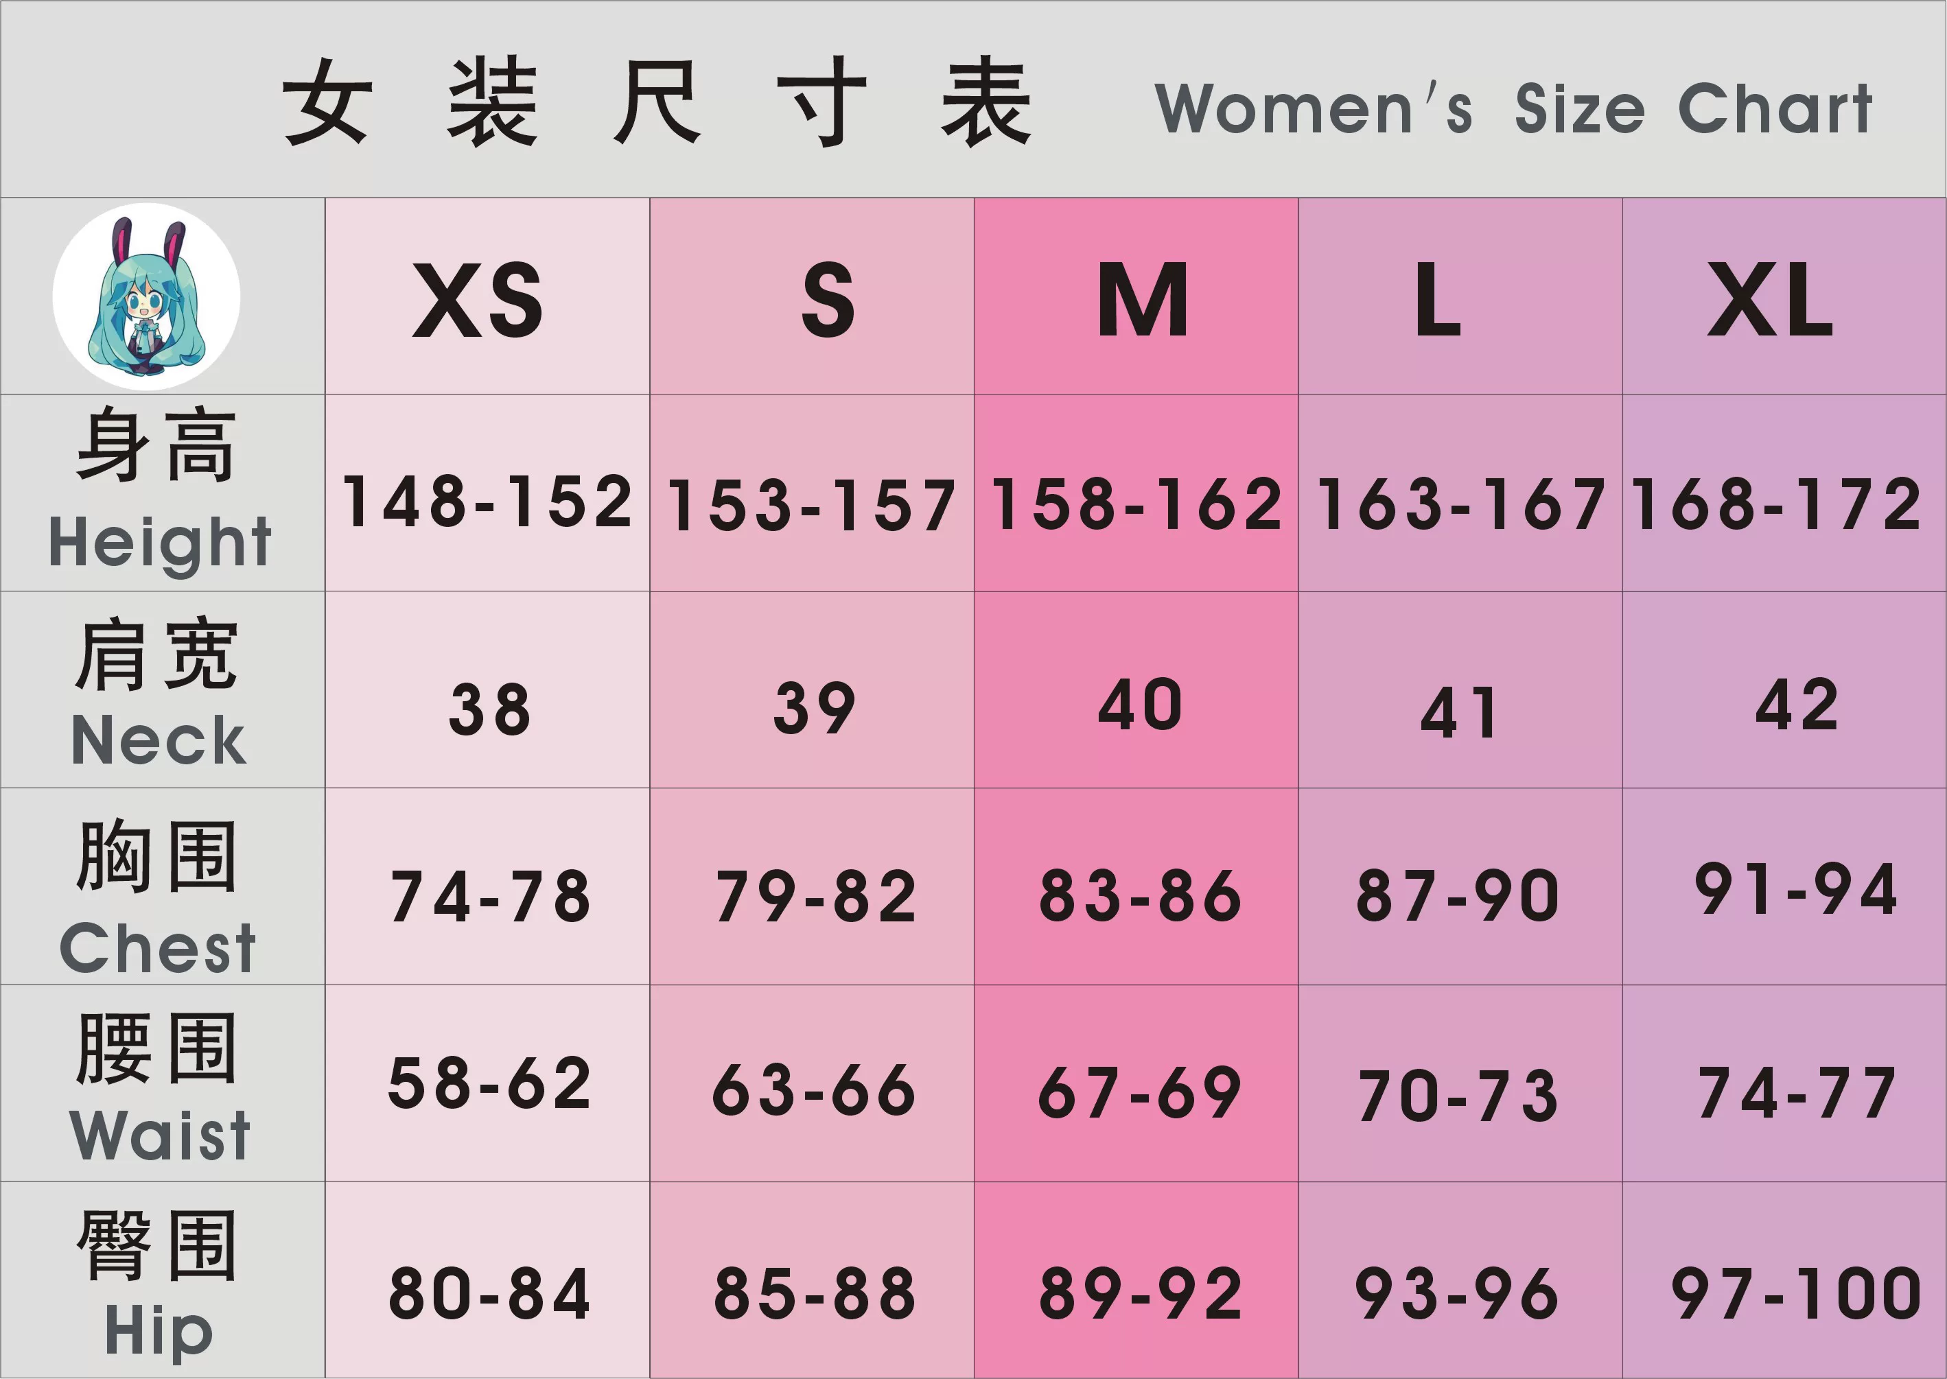Select the XS size column header
The image size is (1947, 1379).
478,300
